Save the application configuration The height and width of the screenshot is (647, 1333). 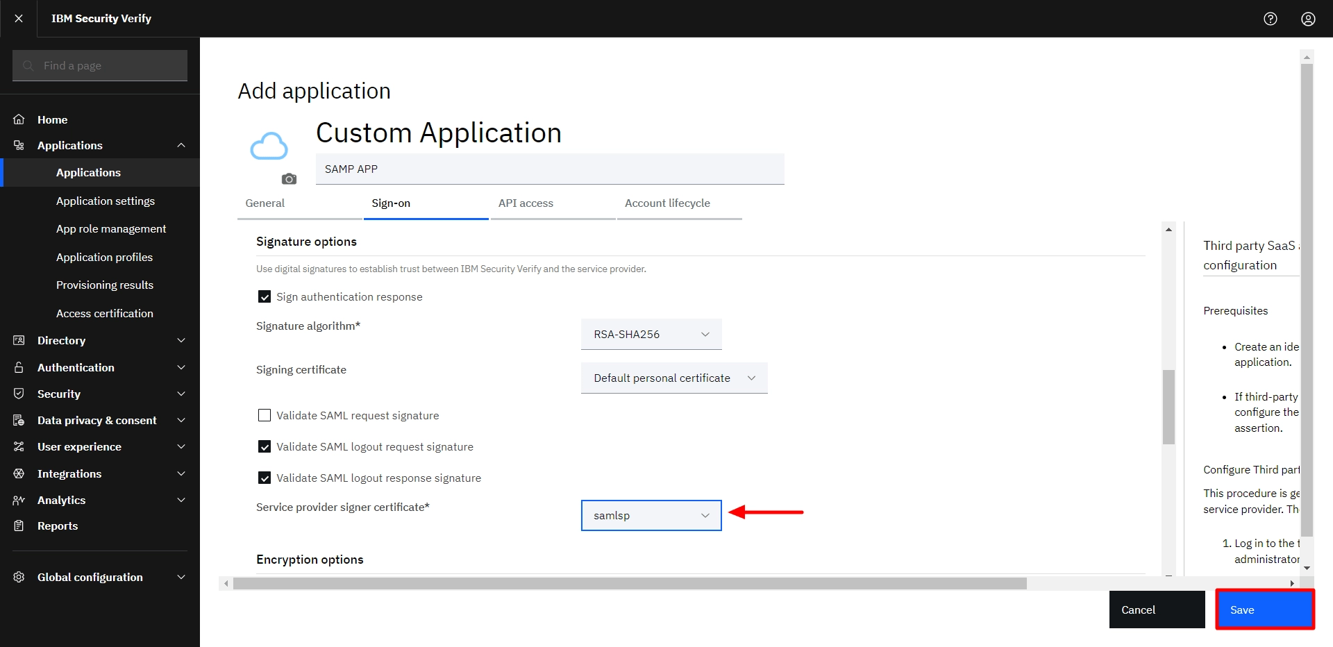pos(1264,610)
